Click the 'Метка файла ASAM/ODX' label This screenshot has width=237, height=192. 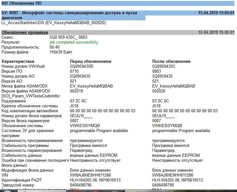[x=24, y=86]
